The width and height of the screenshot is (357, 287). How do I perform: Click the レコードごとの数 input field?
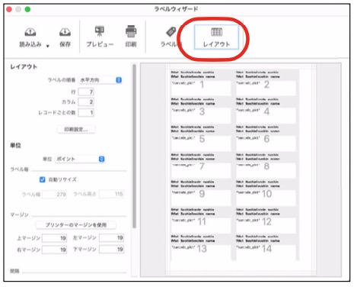(86, 112)
